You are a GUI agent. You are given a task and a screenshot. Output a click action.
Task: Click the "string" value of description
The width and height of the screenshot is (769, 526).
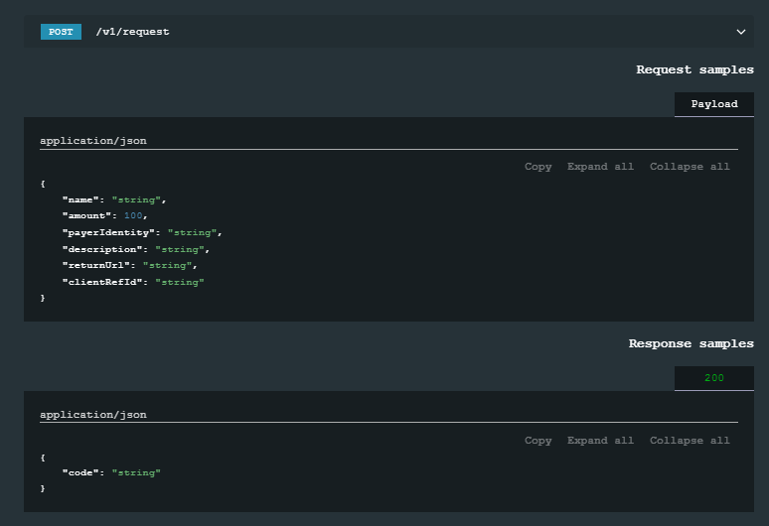coord(180,249)
